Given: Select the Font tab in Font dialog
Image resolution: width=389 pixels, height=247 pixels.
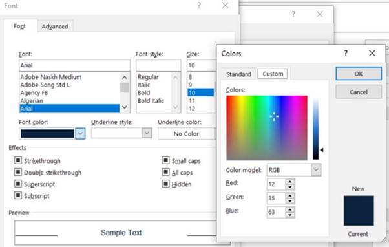Looking at the screenshot, I should (19, 26).
